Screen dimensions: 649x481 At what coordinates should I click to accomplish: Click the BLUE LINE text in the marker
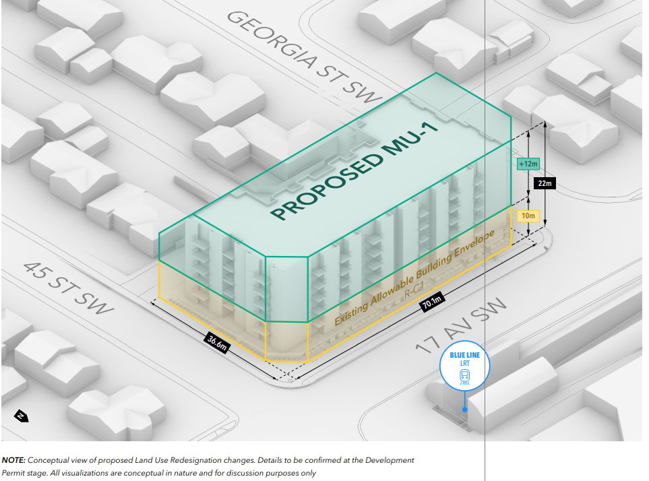pyautogui.click(x=464, y=355)
